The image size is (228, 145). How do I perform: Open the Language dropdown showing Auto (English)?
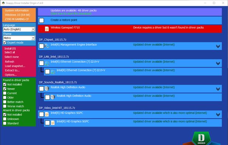[x=19, y=29]
